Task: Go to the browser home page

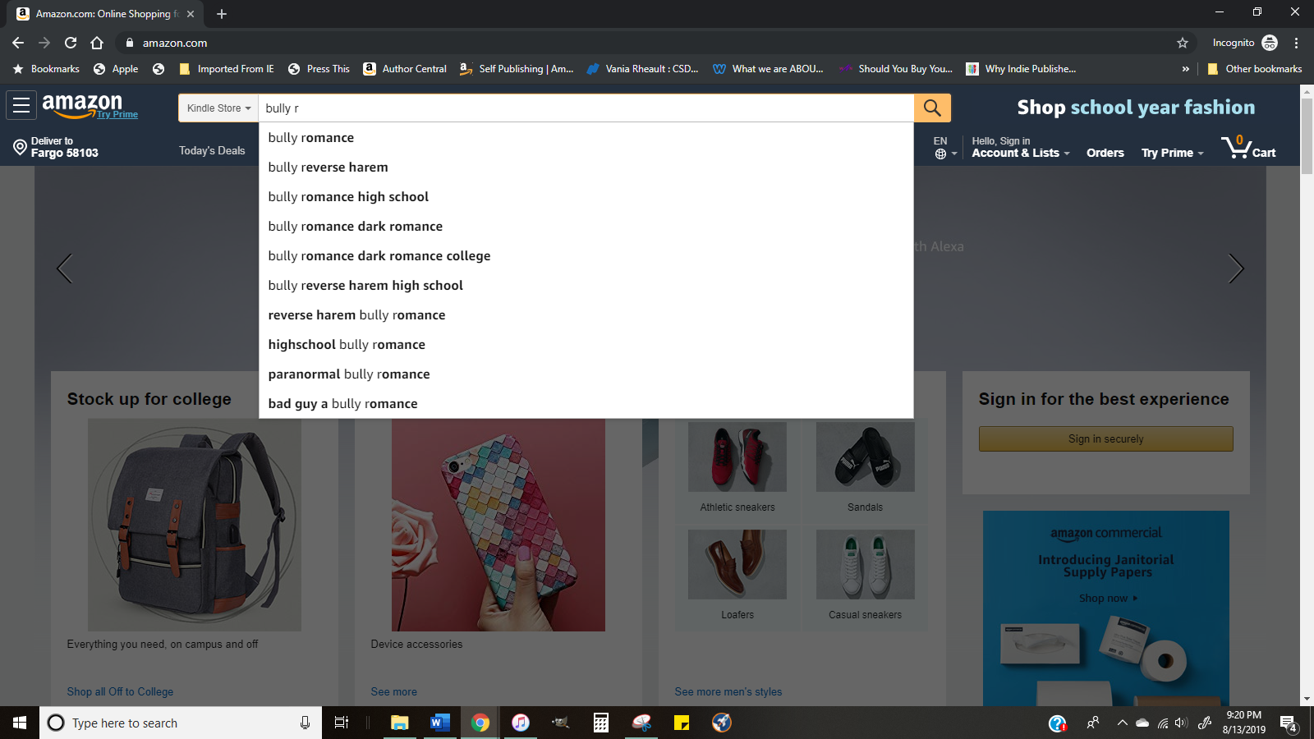Action: point(97,43)
